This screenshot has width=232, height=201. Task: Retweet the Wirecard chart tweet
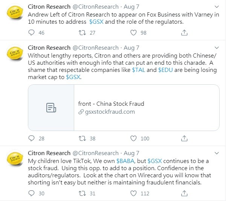tap(82, 193)
